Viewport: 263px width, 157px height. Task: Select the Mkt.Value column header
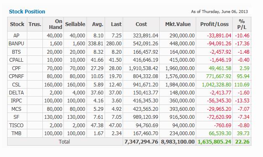[178, 24]
